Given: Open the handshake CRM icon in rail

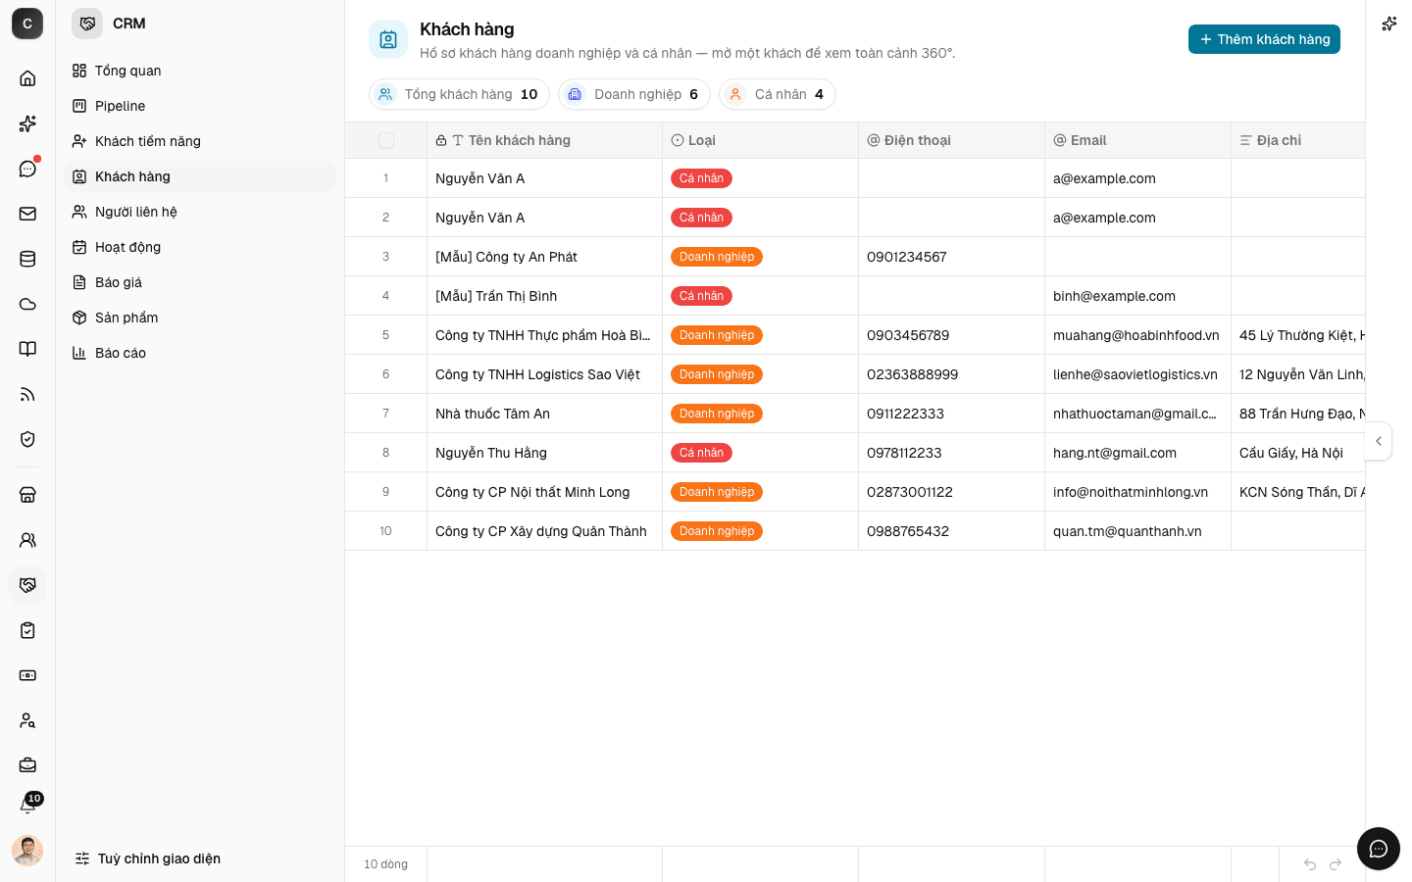Looking at the screenshot, I should pos(27,585).
